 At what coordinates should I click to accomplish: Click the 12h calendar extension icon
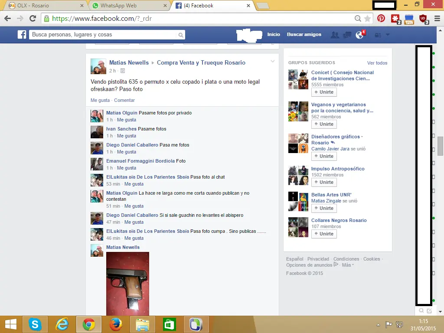(x=409, y=19)
